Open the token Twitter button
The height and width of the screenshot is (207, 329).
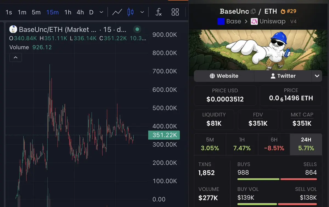283,76
